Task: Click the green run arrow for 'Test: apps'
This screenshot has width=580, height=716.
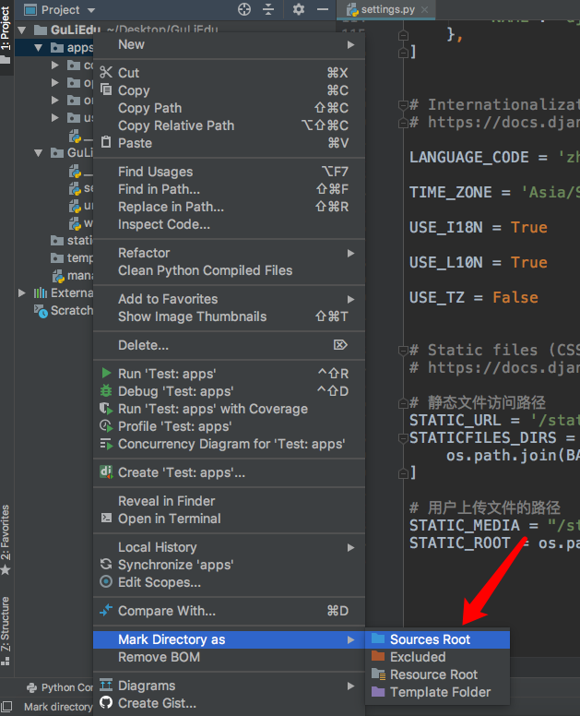Action: click(x=106, y=373)
